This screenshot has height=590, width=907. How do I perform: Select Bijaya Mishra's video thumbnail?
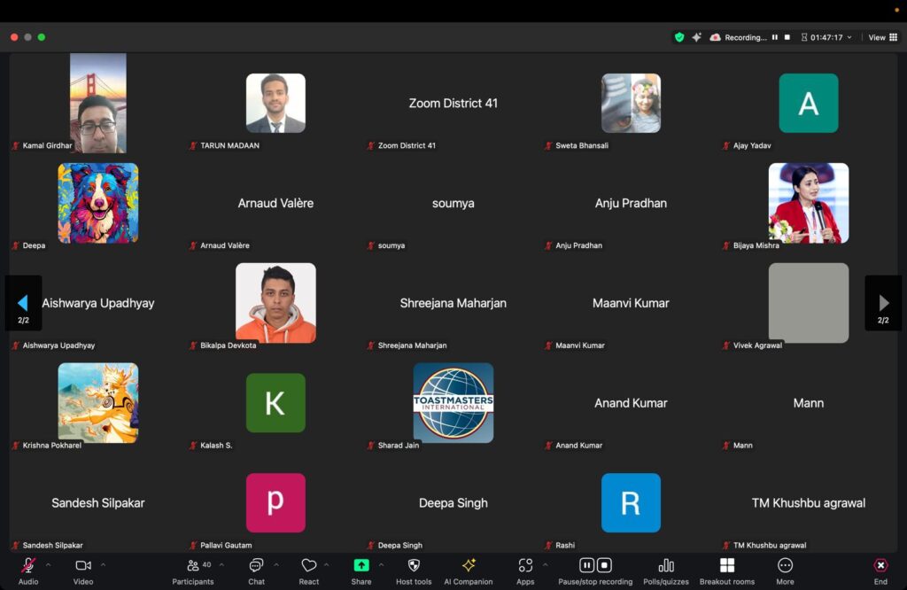808,203
